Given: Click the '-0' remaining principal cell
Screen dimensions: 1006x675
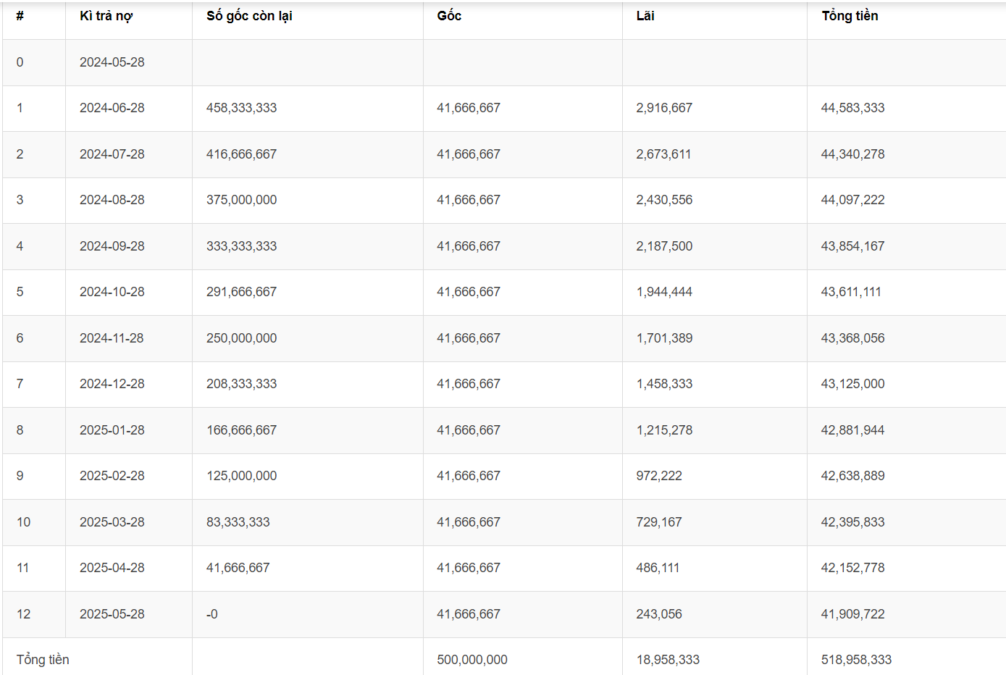Looking at the screenshot, I should pos(212,614).
